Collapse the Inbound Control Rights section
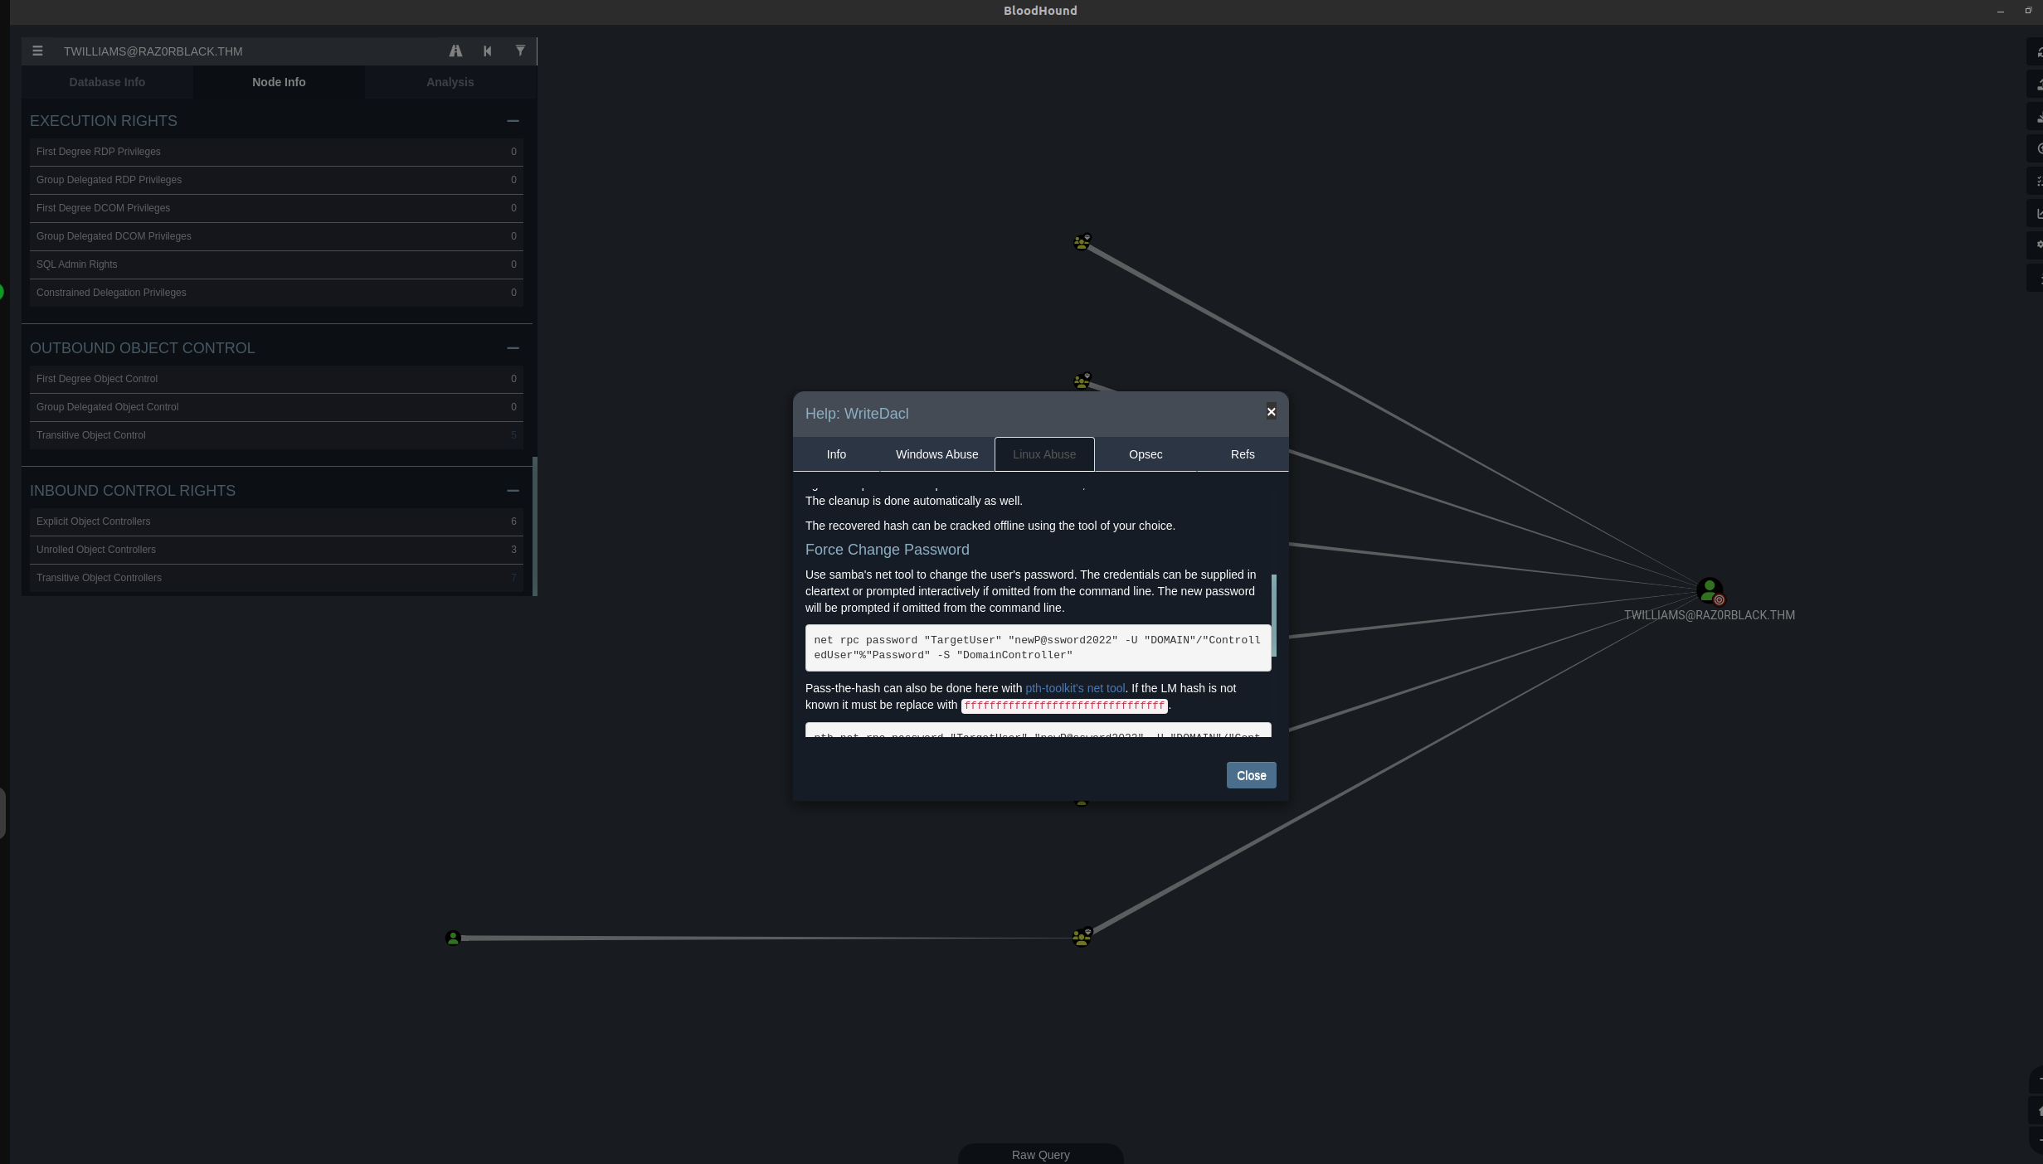Image resolution: width=2043 pixels, height=1164 pixels. 513,491
